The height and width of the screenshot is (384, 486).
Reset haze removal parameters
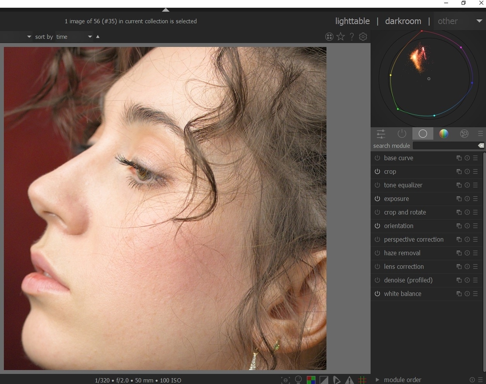467,253
